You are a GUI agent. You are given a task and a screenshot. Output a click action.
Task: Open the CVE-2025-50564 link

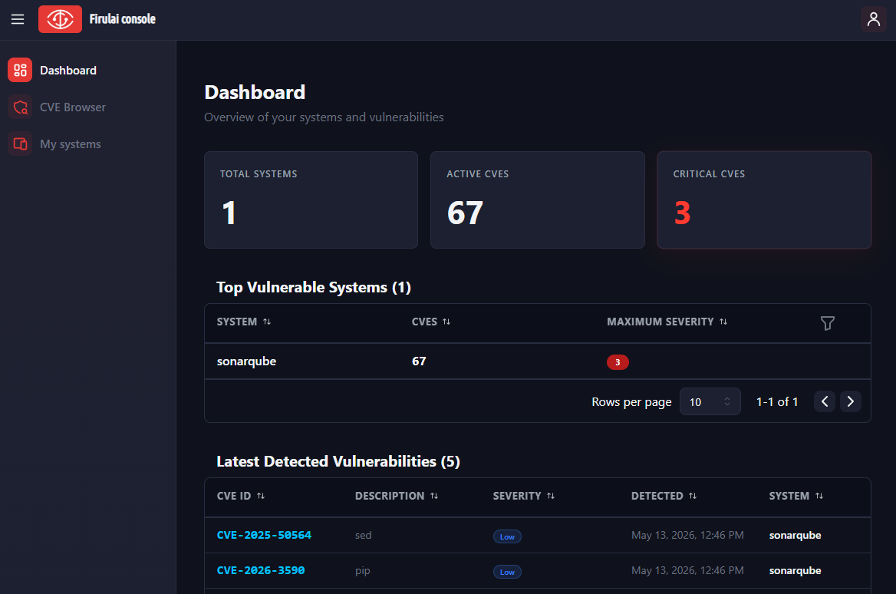coord(264,535)
